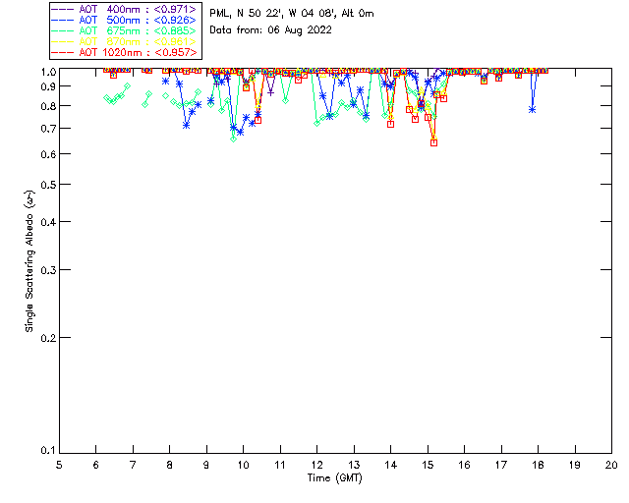The image size is (629, 503).
Task: Click the 20 x-axis hour label
Action: point(611,465)
